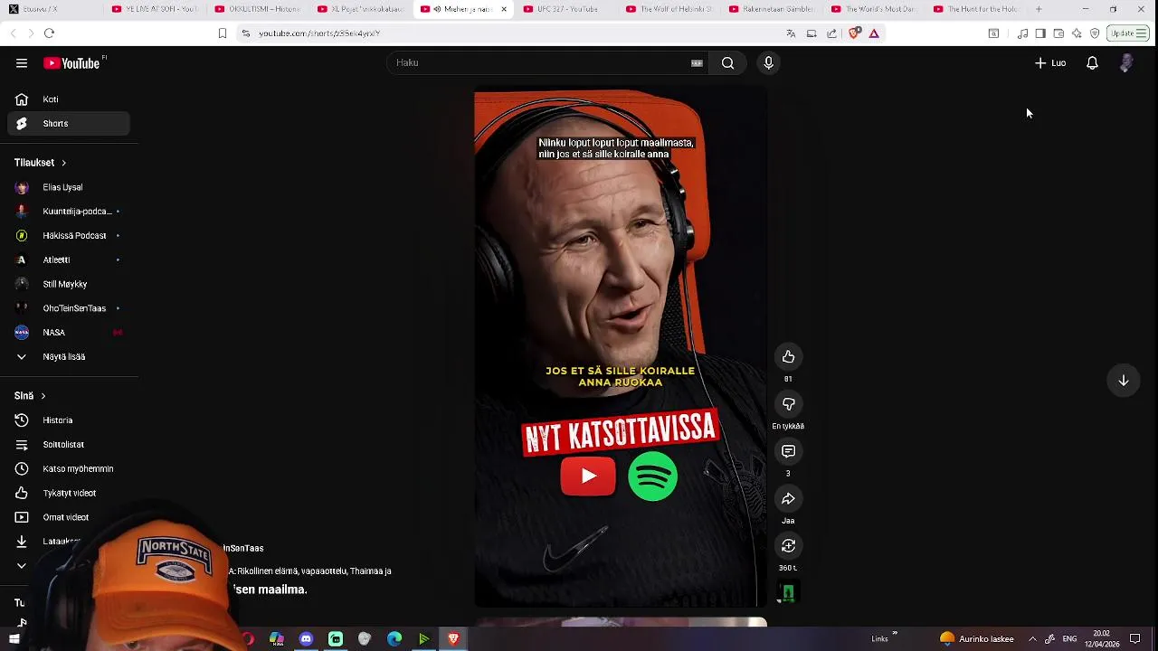Go back in browser history
The height and width of the screenshot is (651, 1158).
13,33
